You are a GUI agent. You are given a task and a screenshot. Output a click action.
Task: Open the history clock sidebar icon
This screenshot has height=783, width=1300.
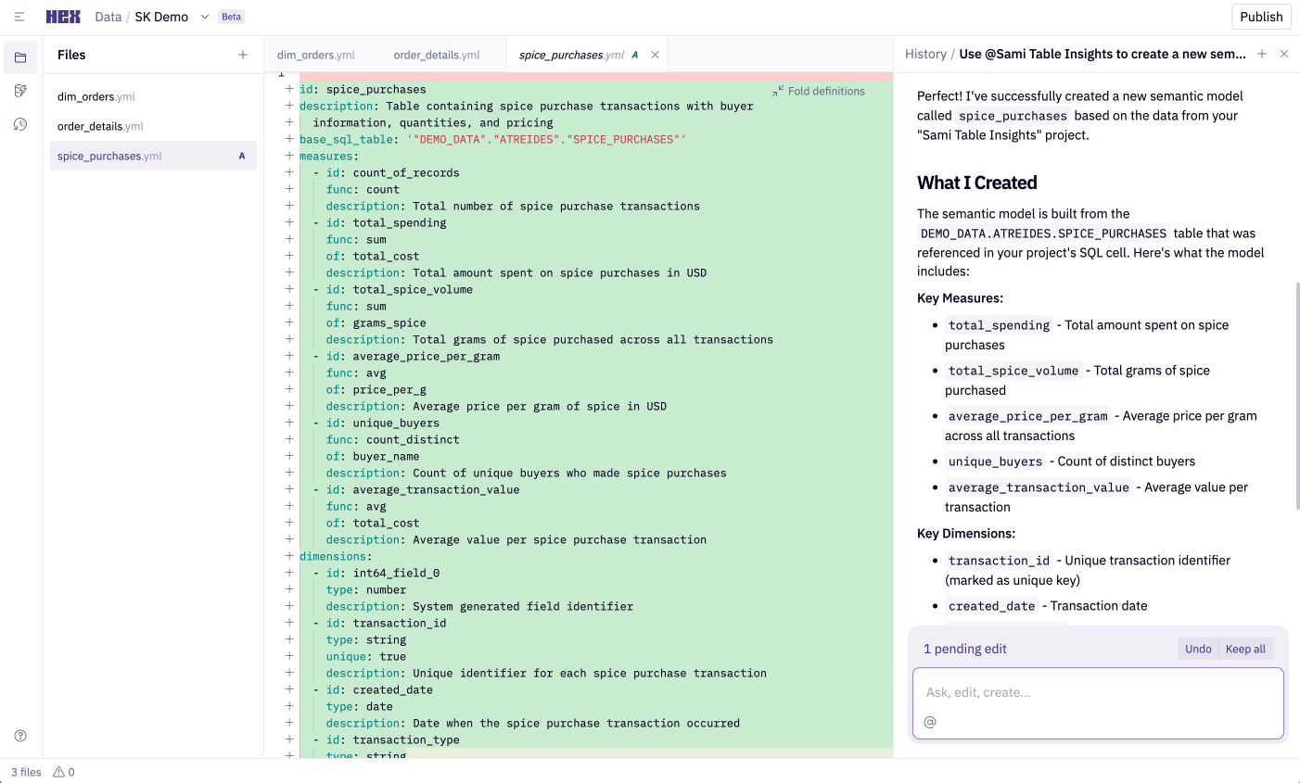pyautogui.click(x=20, y=124)
